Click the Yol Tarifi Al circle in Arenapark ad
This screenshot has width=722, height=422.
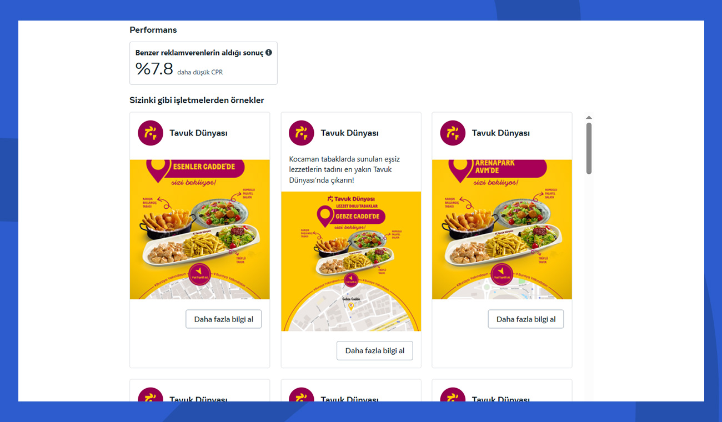pos(502,274)
